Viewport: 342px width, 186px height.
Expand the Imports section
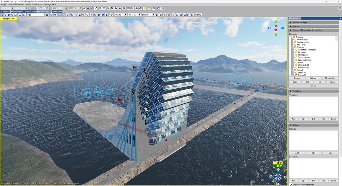[314, 26]
